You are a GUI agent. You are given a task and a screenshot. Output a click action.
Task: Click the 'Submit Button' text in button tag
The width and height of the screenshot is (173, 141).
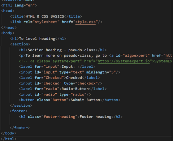pyautogui.click(x=85, y=100)
